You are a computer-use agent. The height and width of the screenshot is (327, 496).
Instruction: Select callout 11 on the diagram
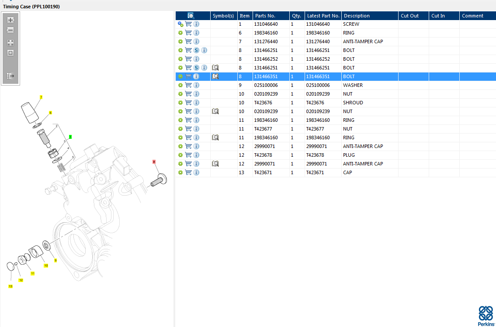(33, 274)
